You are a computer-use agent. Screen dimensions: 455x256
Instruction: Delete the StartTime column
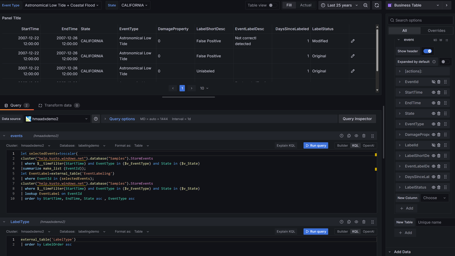click(x=439, y=92)
